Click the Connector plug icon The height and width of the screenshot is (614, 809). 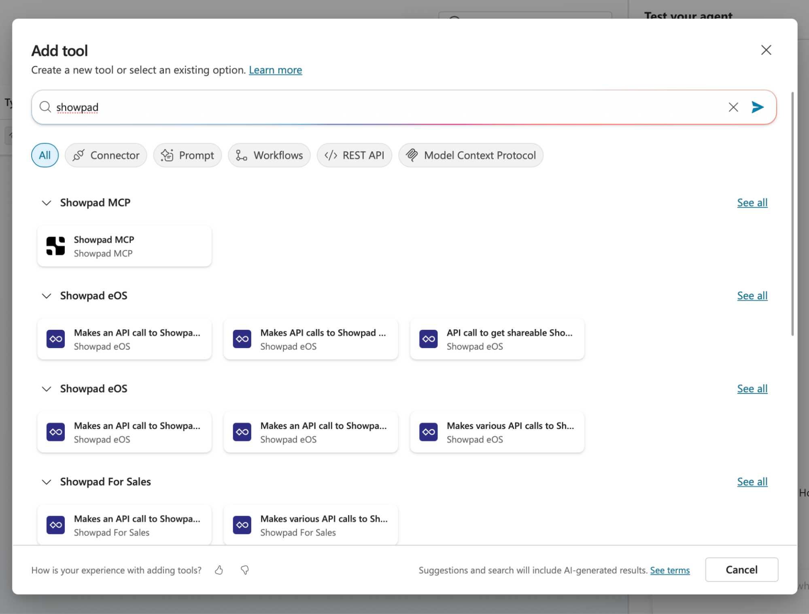click(x=79, y=155)
